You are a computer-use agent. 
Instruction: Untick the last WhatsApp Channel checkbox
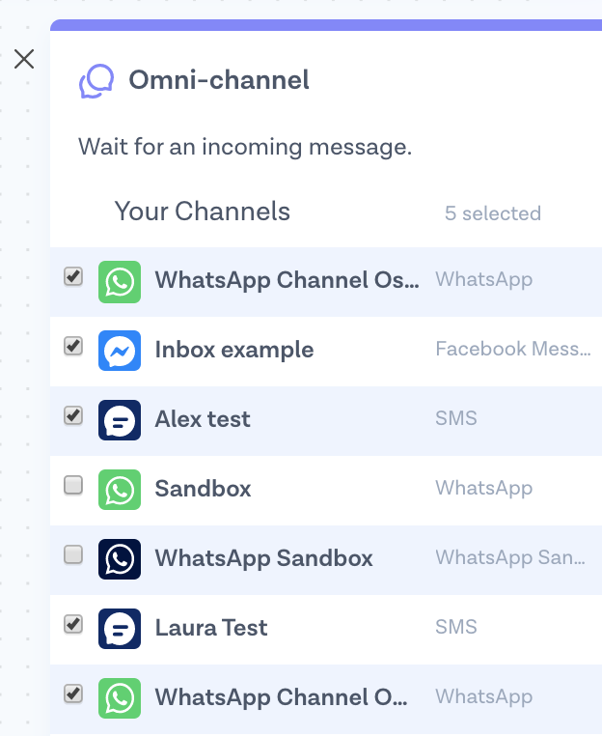(73, 694)
